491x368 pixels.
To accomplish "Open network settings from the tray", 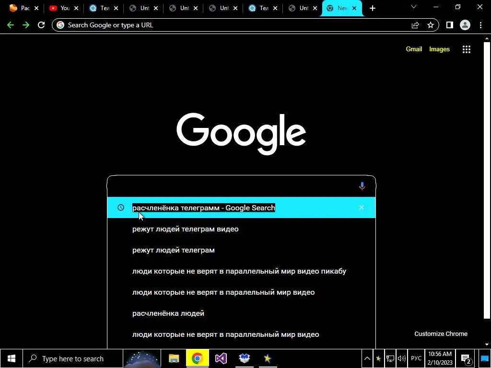I will point(390,358).
